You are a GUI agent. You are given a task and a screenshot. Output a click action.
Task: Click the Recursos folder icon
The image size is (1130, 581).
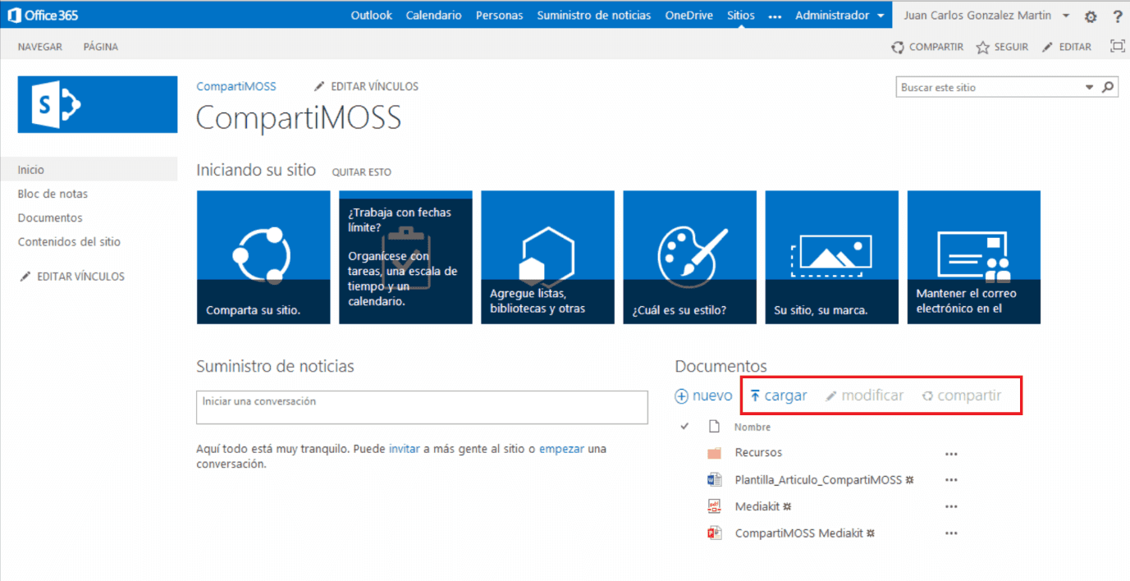click(714, 453)
